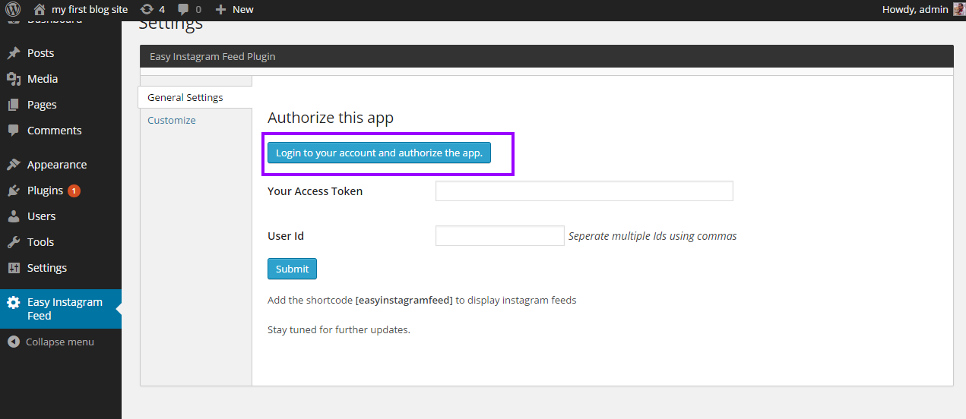Click the home icon beside site name
Screen dimensions: 966x419
[x=40, y=9]
